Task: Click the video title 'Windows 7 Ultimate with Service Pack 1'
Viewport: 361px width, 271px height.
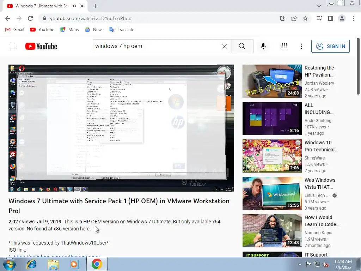Action: pyautogui.click(x=119, y=206)
